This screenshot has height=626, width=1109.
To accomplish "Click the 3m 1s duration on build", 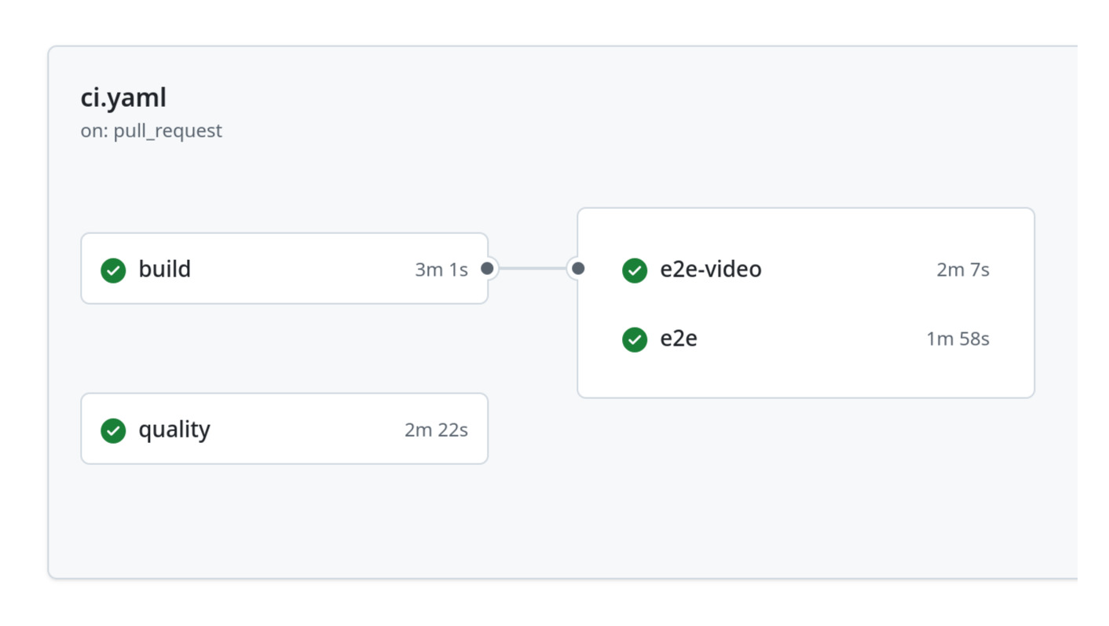I will tap(440, 269).
